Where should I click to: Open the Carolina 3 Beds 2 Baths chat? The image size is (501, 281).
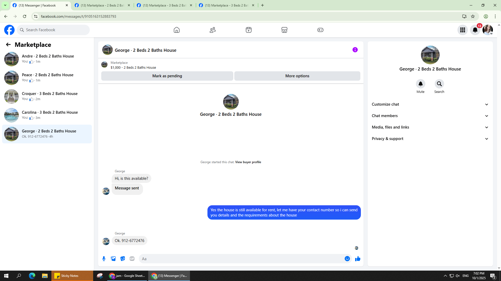[x=47, y=115]
